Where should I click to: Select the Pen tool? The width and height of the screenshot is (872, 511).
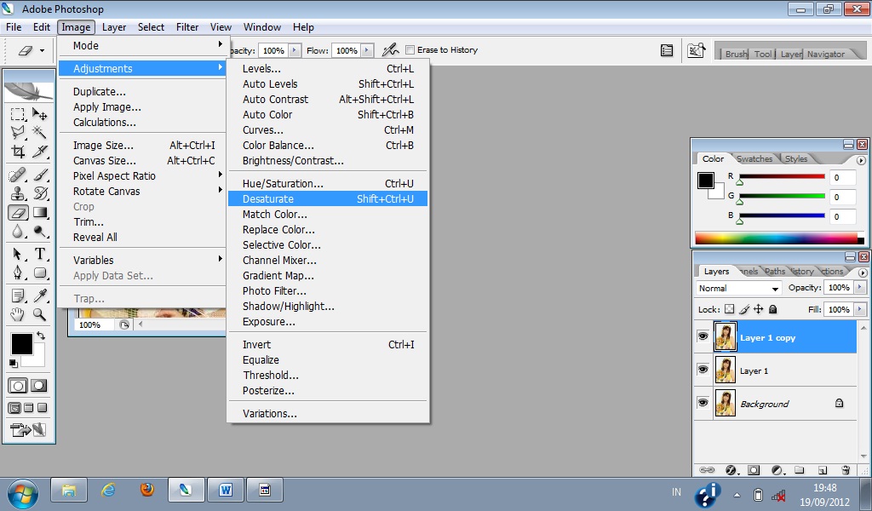pos(18,273)
